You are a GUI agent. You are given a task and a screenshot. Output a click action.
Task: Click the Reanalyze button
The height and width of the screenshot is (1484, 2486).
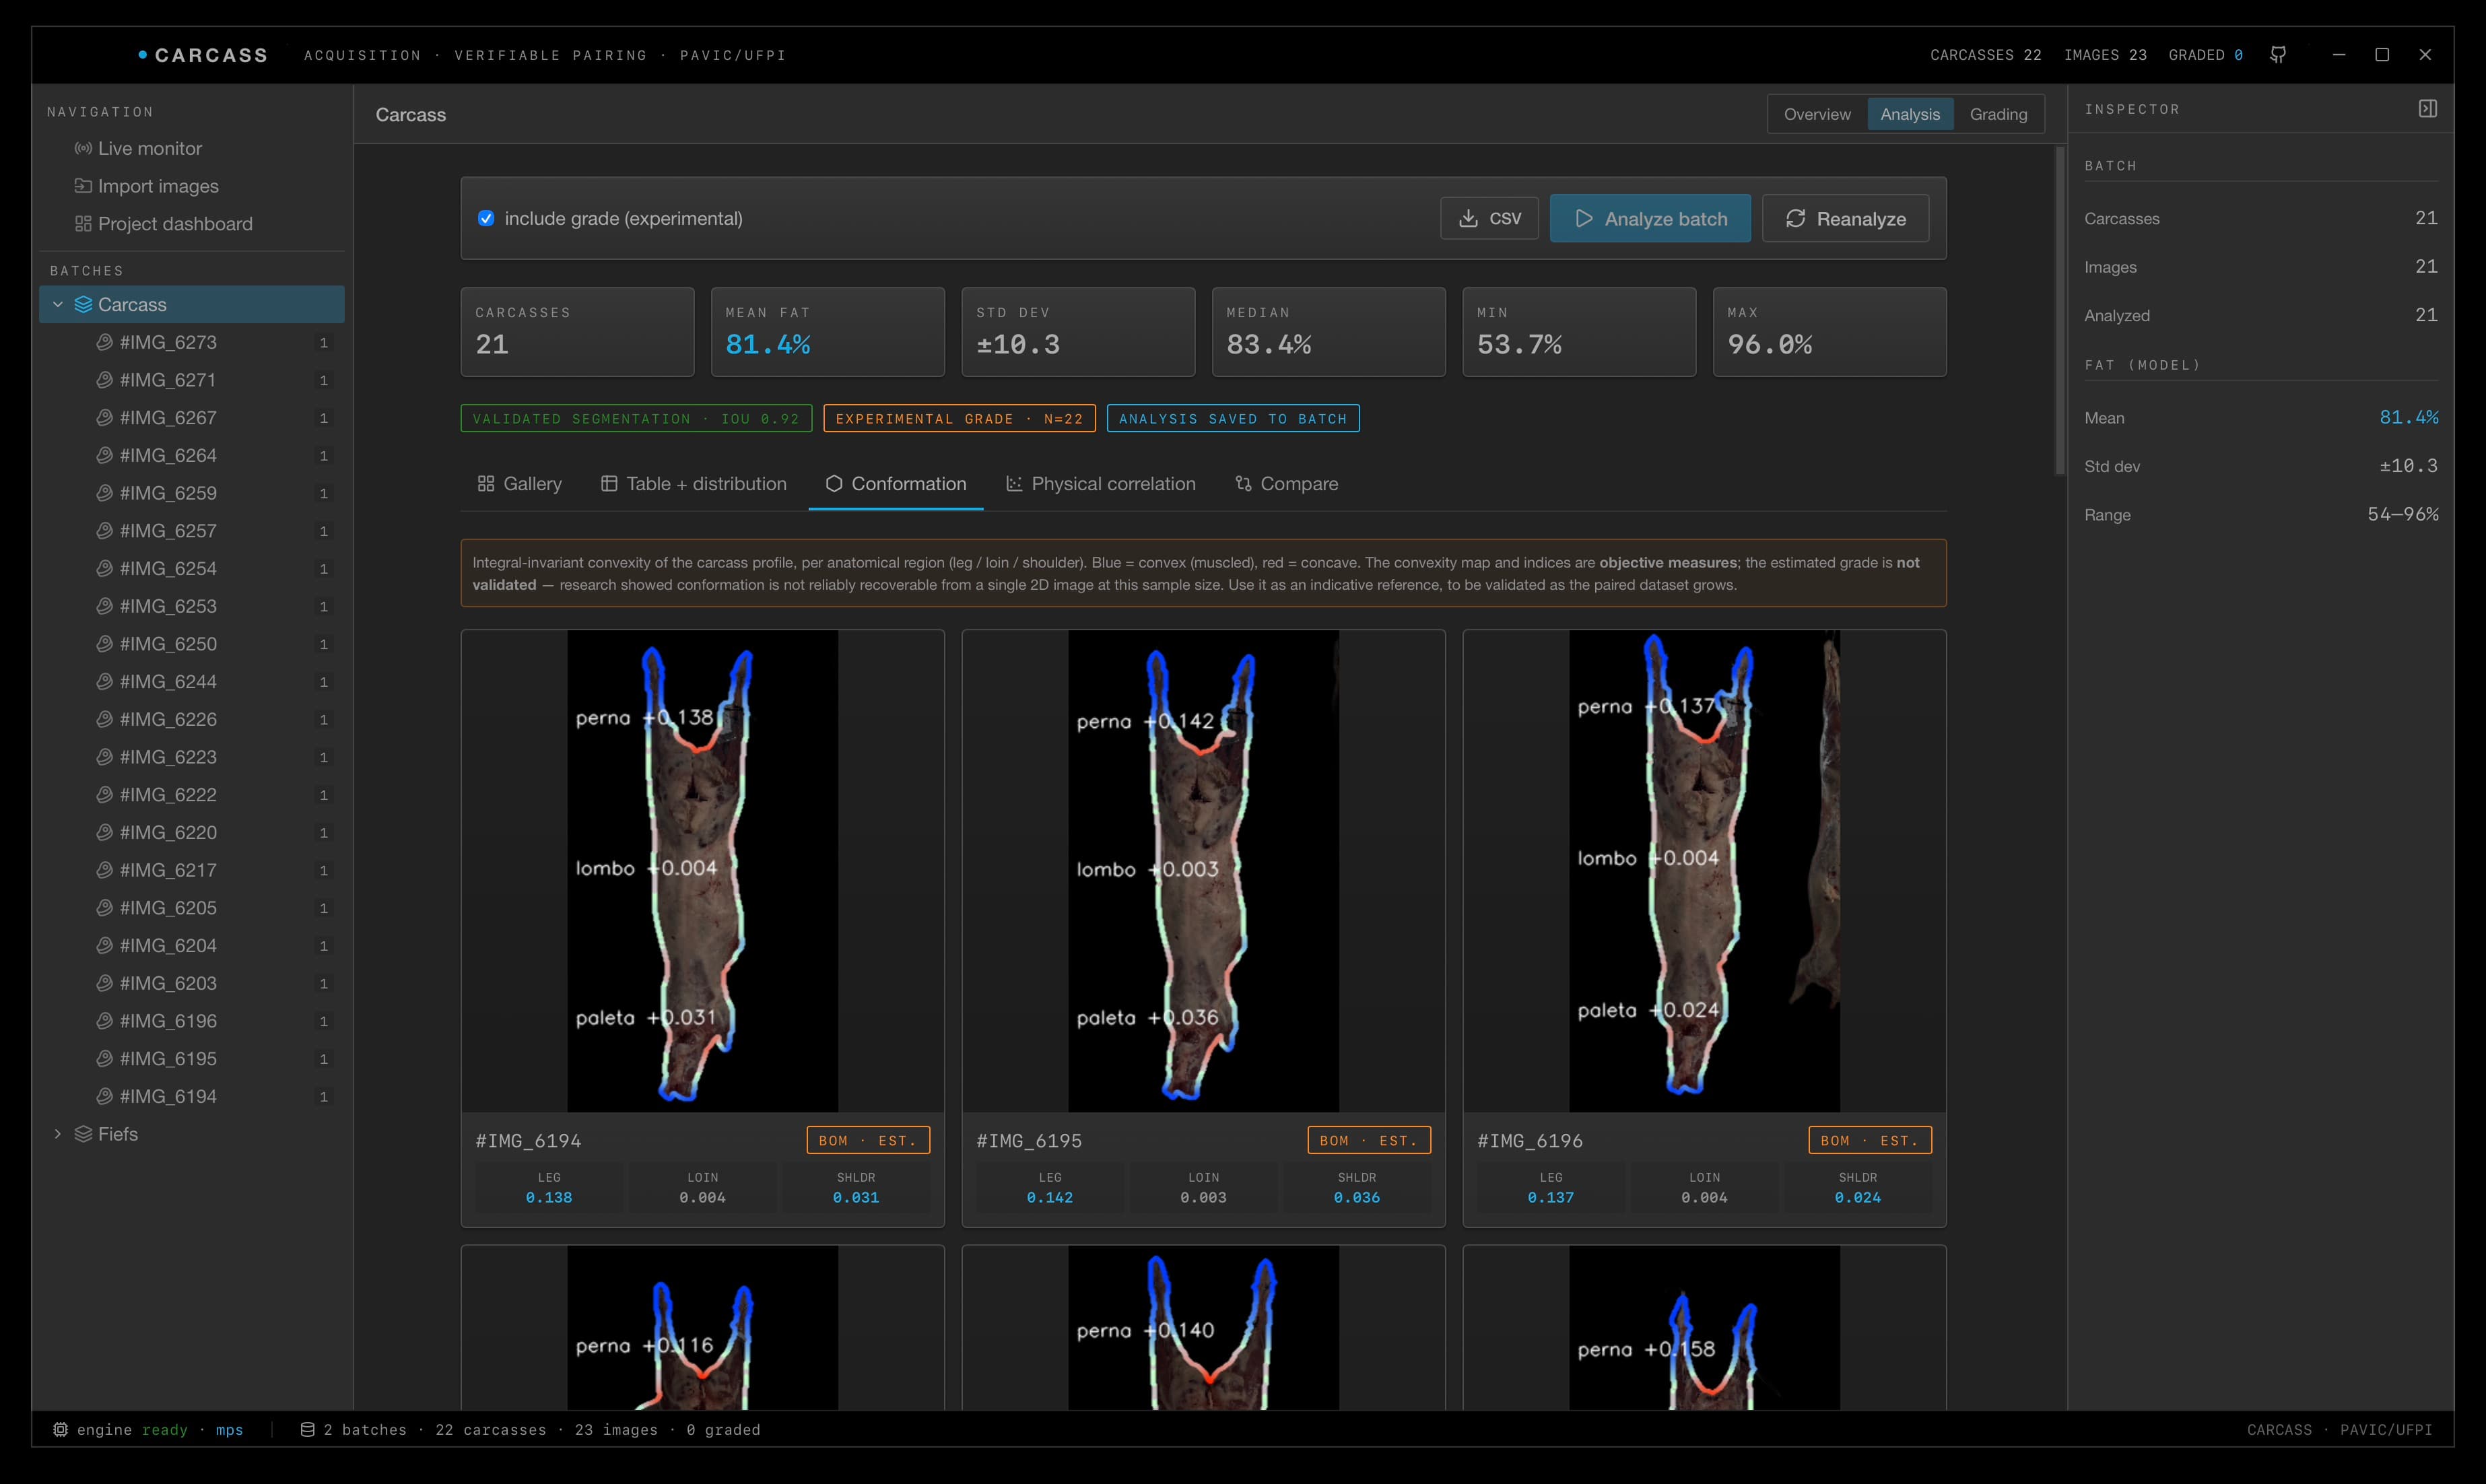1845,218
